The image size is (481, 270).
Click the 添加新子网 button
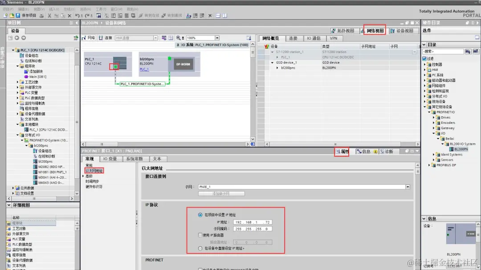221,194
